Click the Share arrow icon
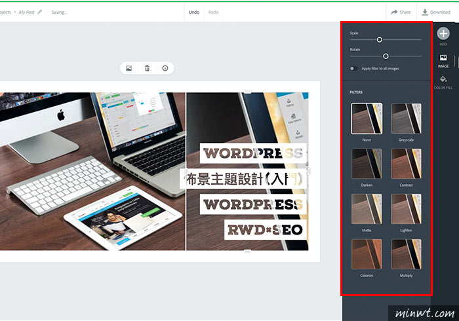The height and width of the screenshot is (321, 459). pos(394,12)
